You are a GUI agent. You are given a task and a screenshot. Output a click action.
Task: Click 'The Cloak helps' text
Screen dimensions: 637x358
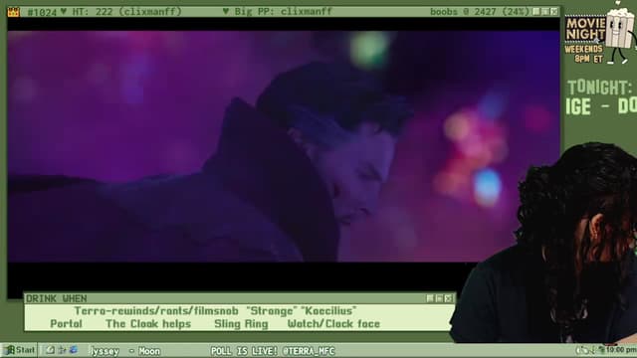[x=148, y=324]
